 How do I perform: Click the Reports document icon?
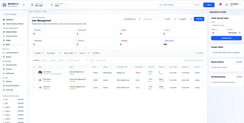[x=4, y=57]
